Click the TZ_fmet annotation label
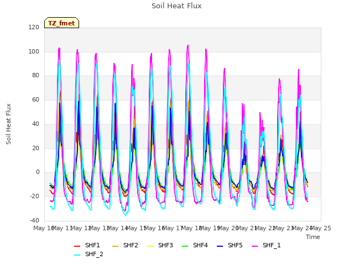Viewport: 354px width, 265px height. pos(61,23)
